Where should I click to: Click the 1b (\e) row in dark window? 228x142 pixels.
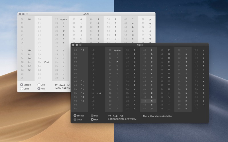coord(97,93)
